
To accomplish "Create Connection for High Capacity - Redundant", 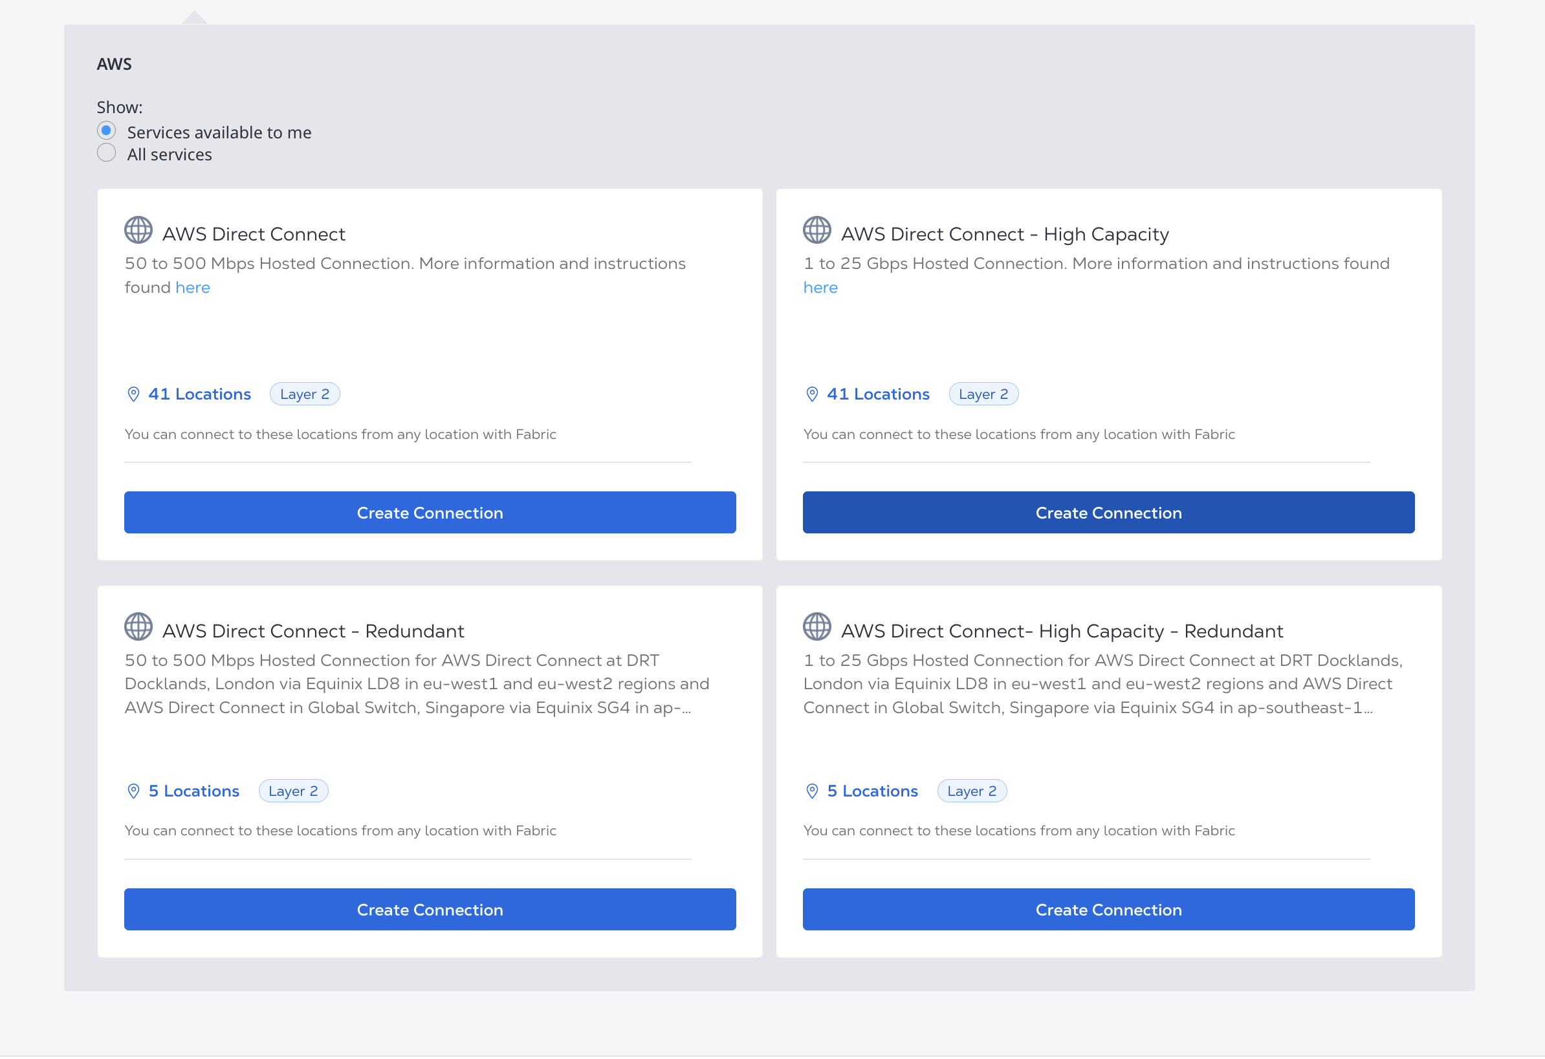I will 1110,910.
